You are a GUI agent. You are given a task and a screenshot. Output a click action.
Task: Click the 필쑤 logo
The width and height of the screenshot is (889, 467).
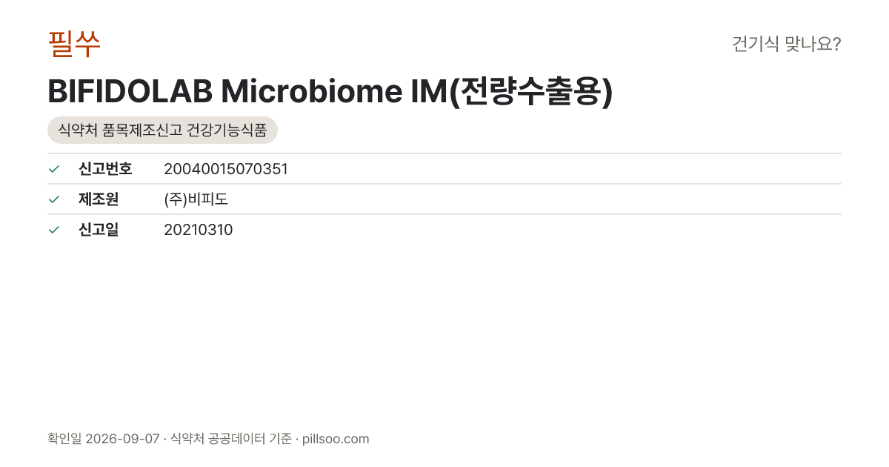pyautogui.click(x=74, y=44)
